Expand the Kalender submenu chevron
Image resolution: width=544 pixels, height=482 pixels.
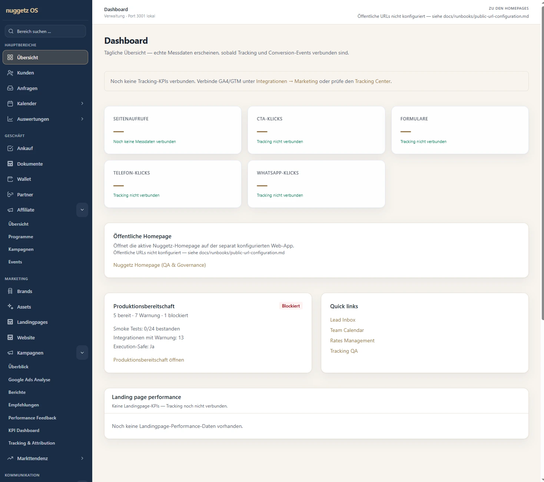coord(82,103)
